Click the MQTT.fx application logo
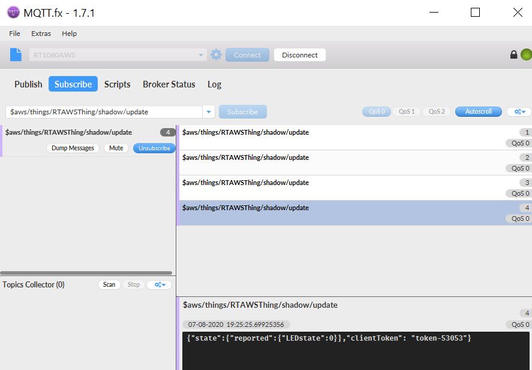This screenshot has height=370, width=532. 14,13
